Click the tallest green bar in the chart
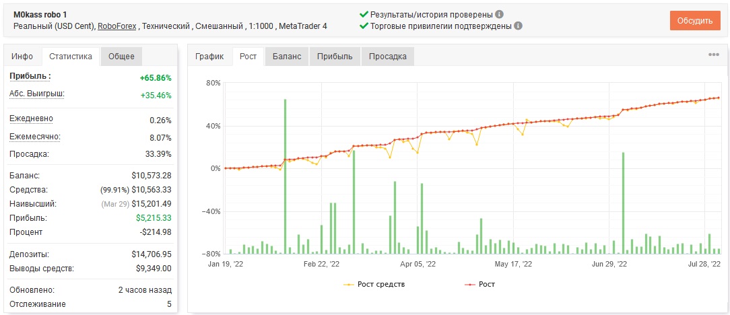Viewport: 730px width, 315px height. (x=285, y=176)
